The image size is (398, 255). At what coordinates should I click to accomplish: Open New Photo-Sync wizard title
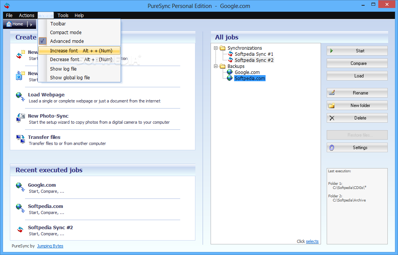click(48, 116)
